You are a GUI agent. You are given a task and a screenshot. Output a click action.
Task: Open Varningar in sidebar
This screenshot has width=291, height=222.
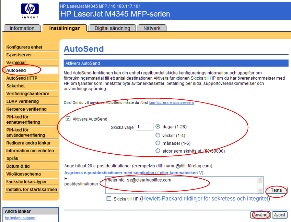[x=32, y=63]
